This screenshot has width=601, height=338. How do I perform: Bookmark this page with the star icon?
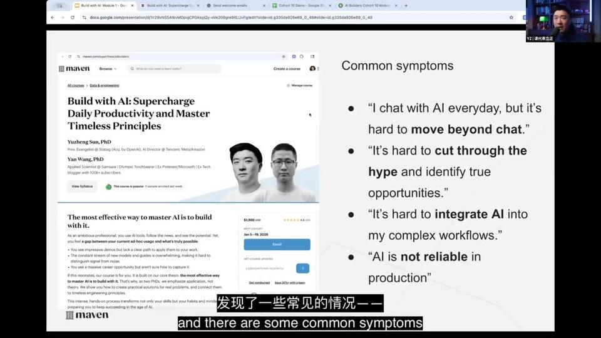tap(511, 18)
